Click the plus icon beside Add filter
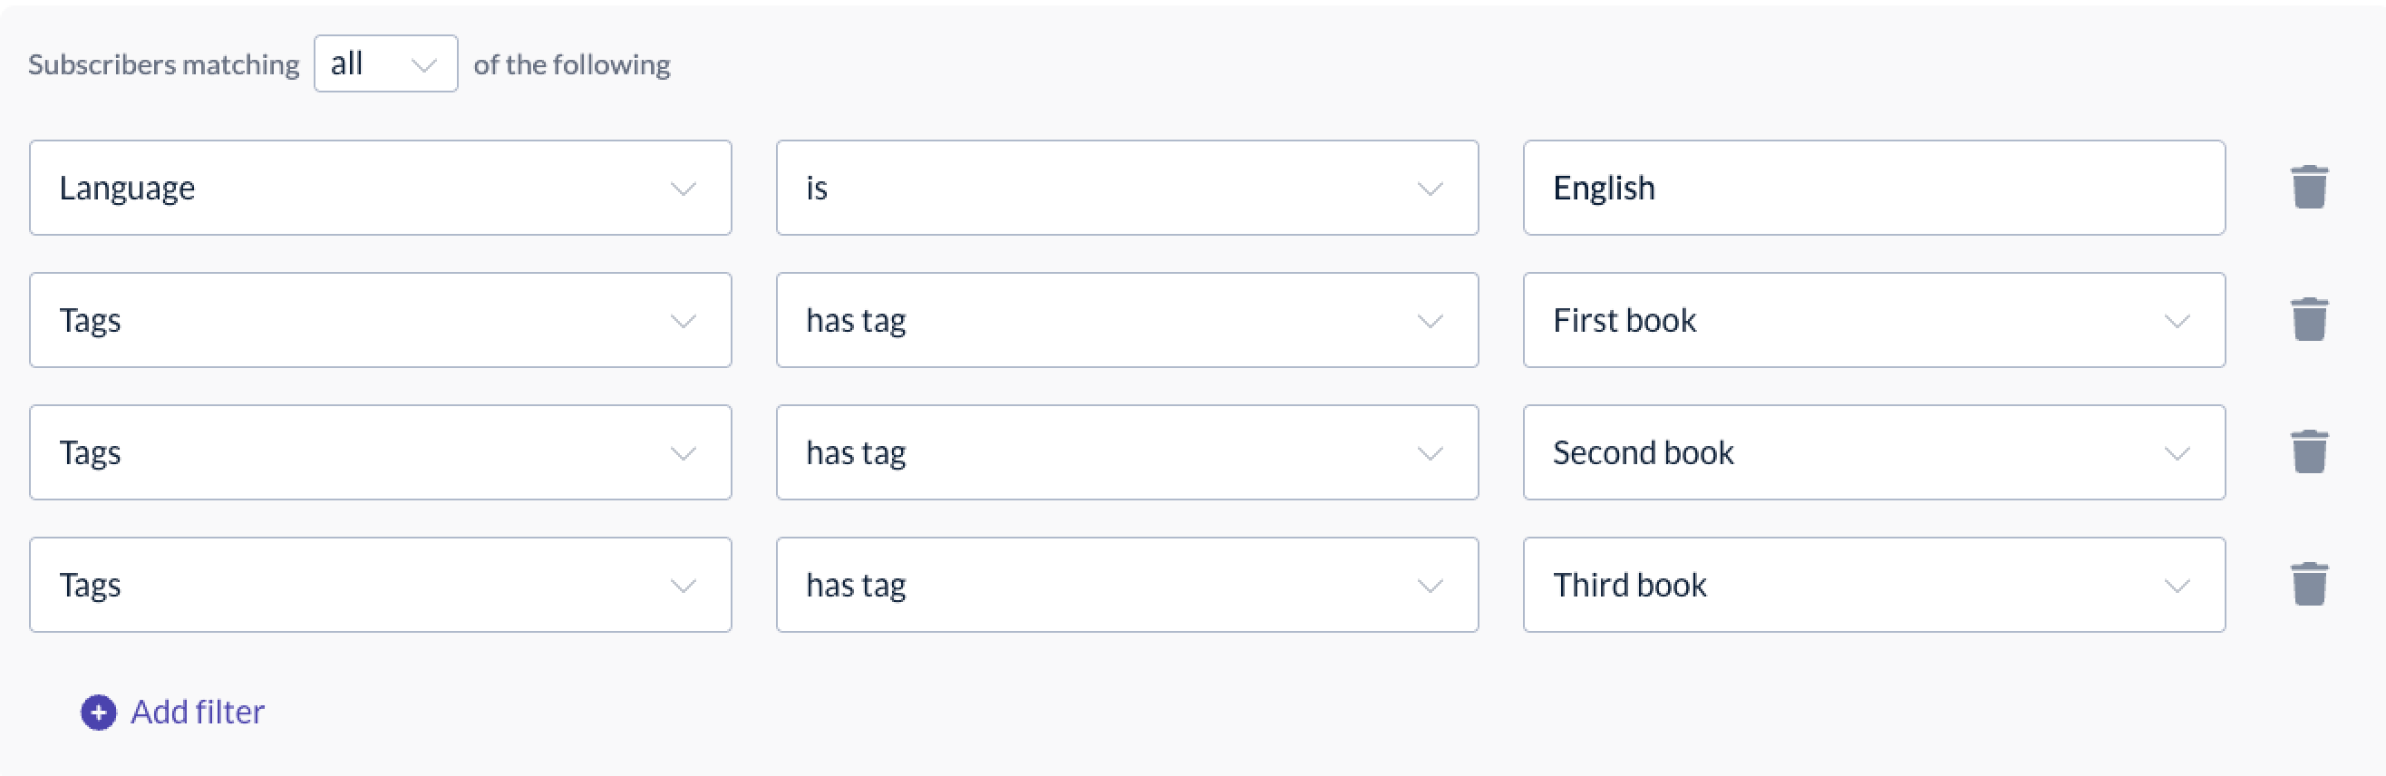The image size is (2386, 776). pyautogui.click(x=98, y=713)
